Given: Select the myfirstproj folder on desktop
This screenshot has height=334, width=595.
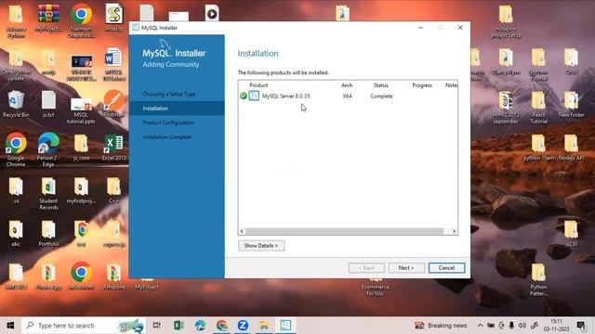Looking at the screenshot, I should pos(81,191).
